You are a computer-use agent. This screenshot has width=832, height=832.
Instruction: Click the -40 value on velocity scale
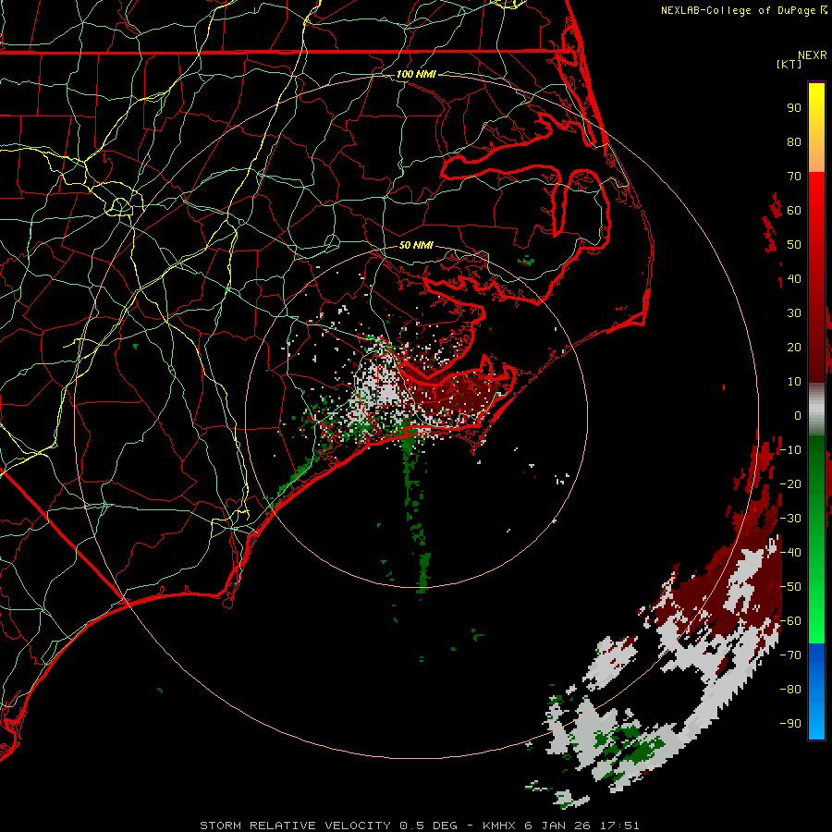(x=790, y=553)
